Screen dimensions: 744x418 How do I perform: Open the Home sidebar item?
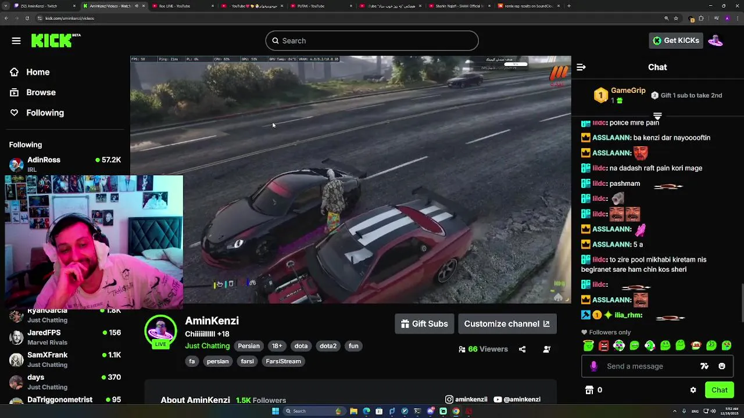pos(38,72)
